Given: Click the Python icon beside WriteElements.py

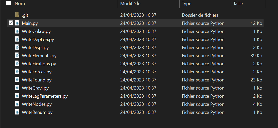Looking at the screenshot, I should coord(17,55).
